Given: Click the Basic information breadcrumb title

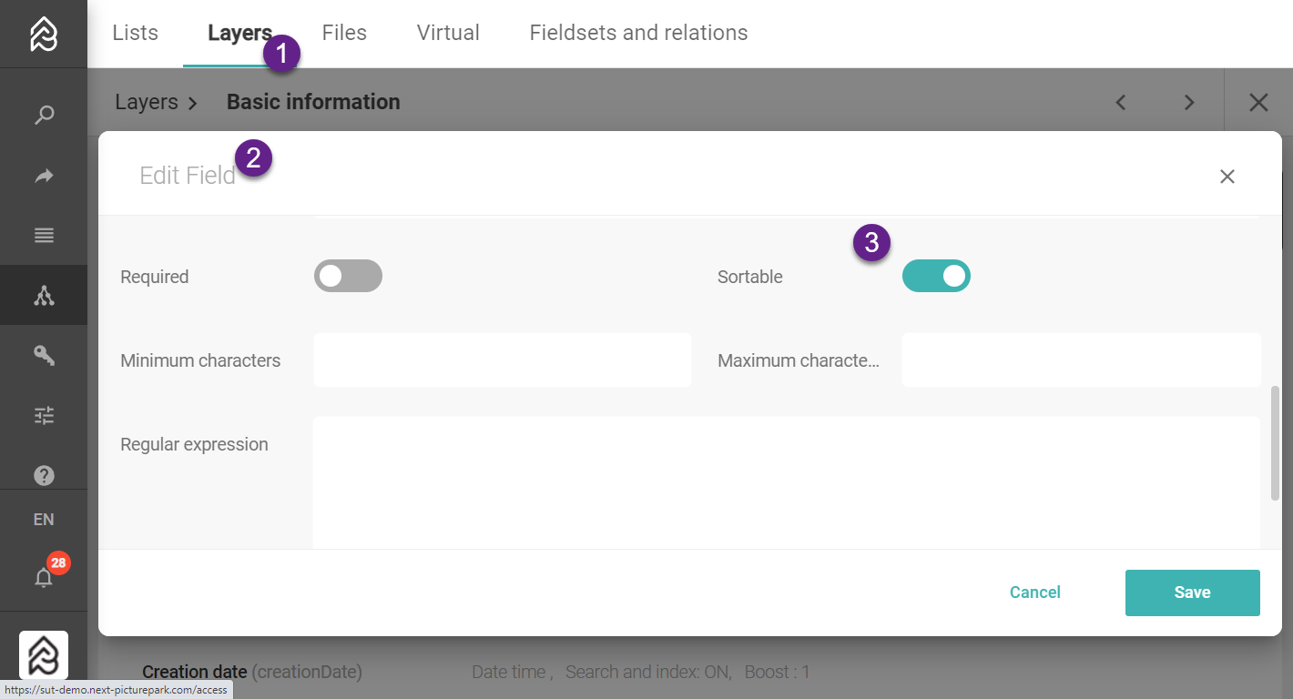Looking at the screenshot, I should (313, 102).
